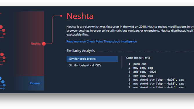The width and height of the screenshot is (194, 109).
Task: Click line 6 mov dword ptr [ebp - 0x18]
Action: [156, 84]
